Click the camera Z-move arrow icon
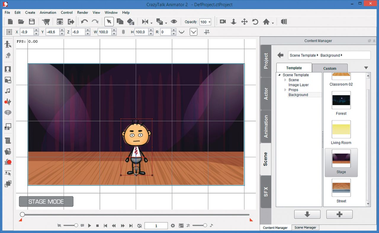Viewport: 379px width, 233px height. click(x=234, y=22)
